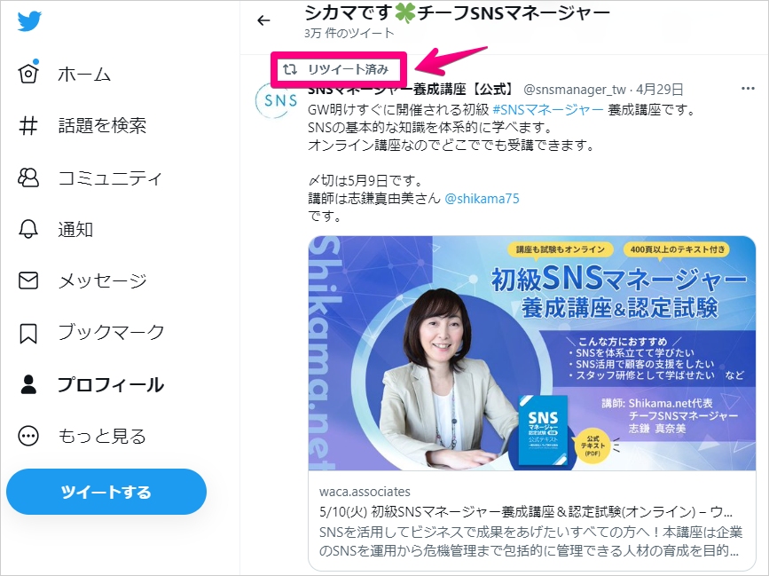
Task: Open the @shikama75 mention link
Action: click(482, 198)
